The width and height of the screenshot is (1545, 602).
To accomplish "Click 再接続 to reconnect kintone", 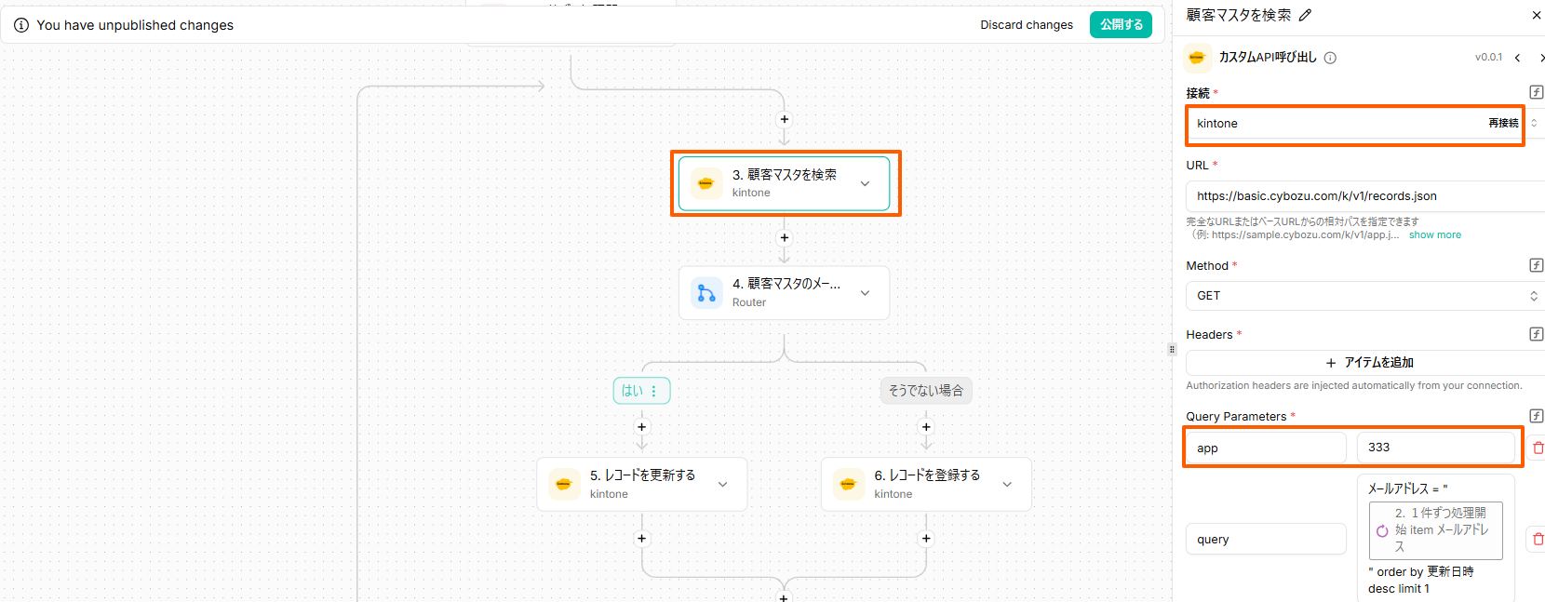I will pos(1503,123).
